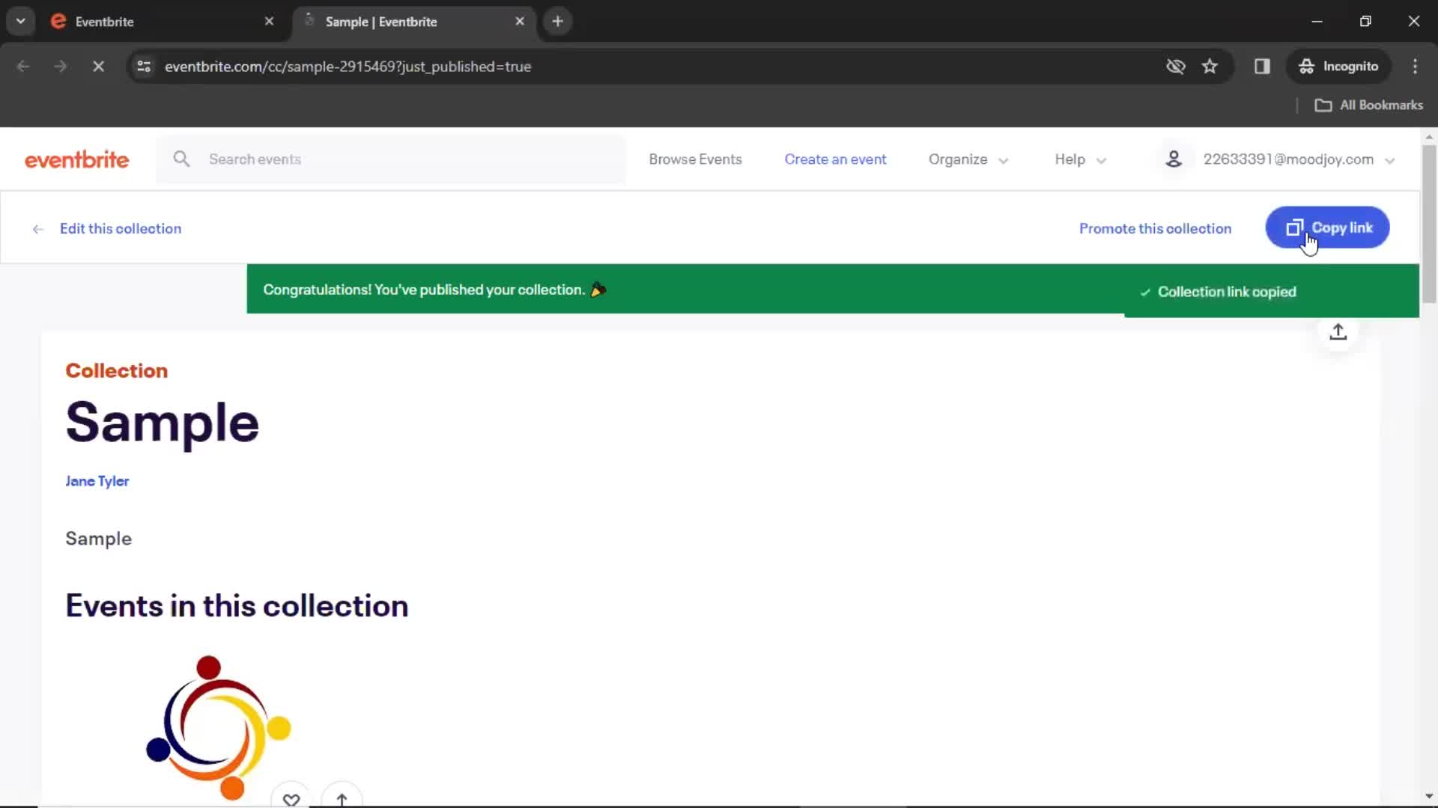The image size is (1438, 808).
Task: Open the Browse Events menu item
Action: pyautogui.click(x=695, y=159)
